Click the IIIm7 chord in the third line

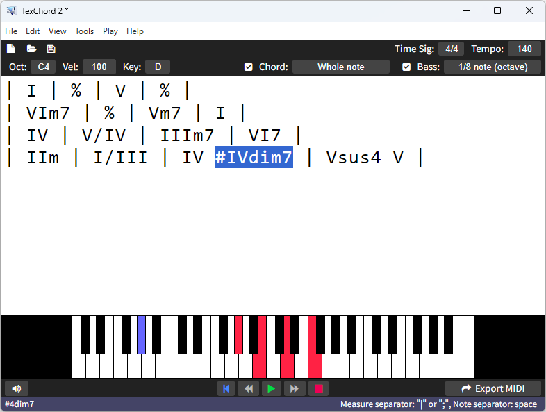187,135
